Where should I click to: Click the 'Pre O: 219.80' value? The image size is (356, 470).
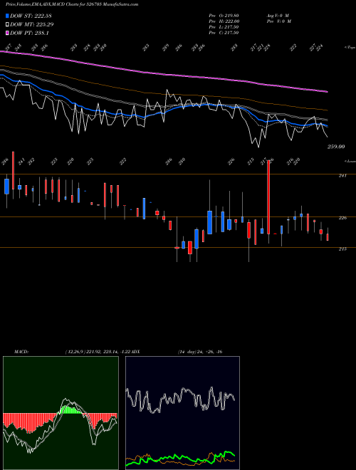tap(224, 15)
